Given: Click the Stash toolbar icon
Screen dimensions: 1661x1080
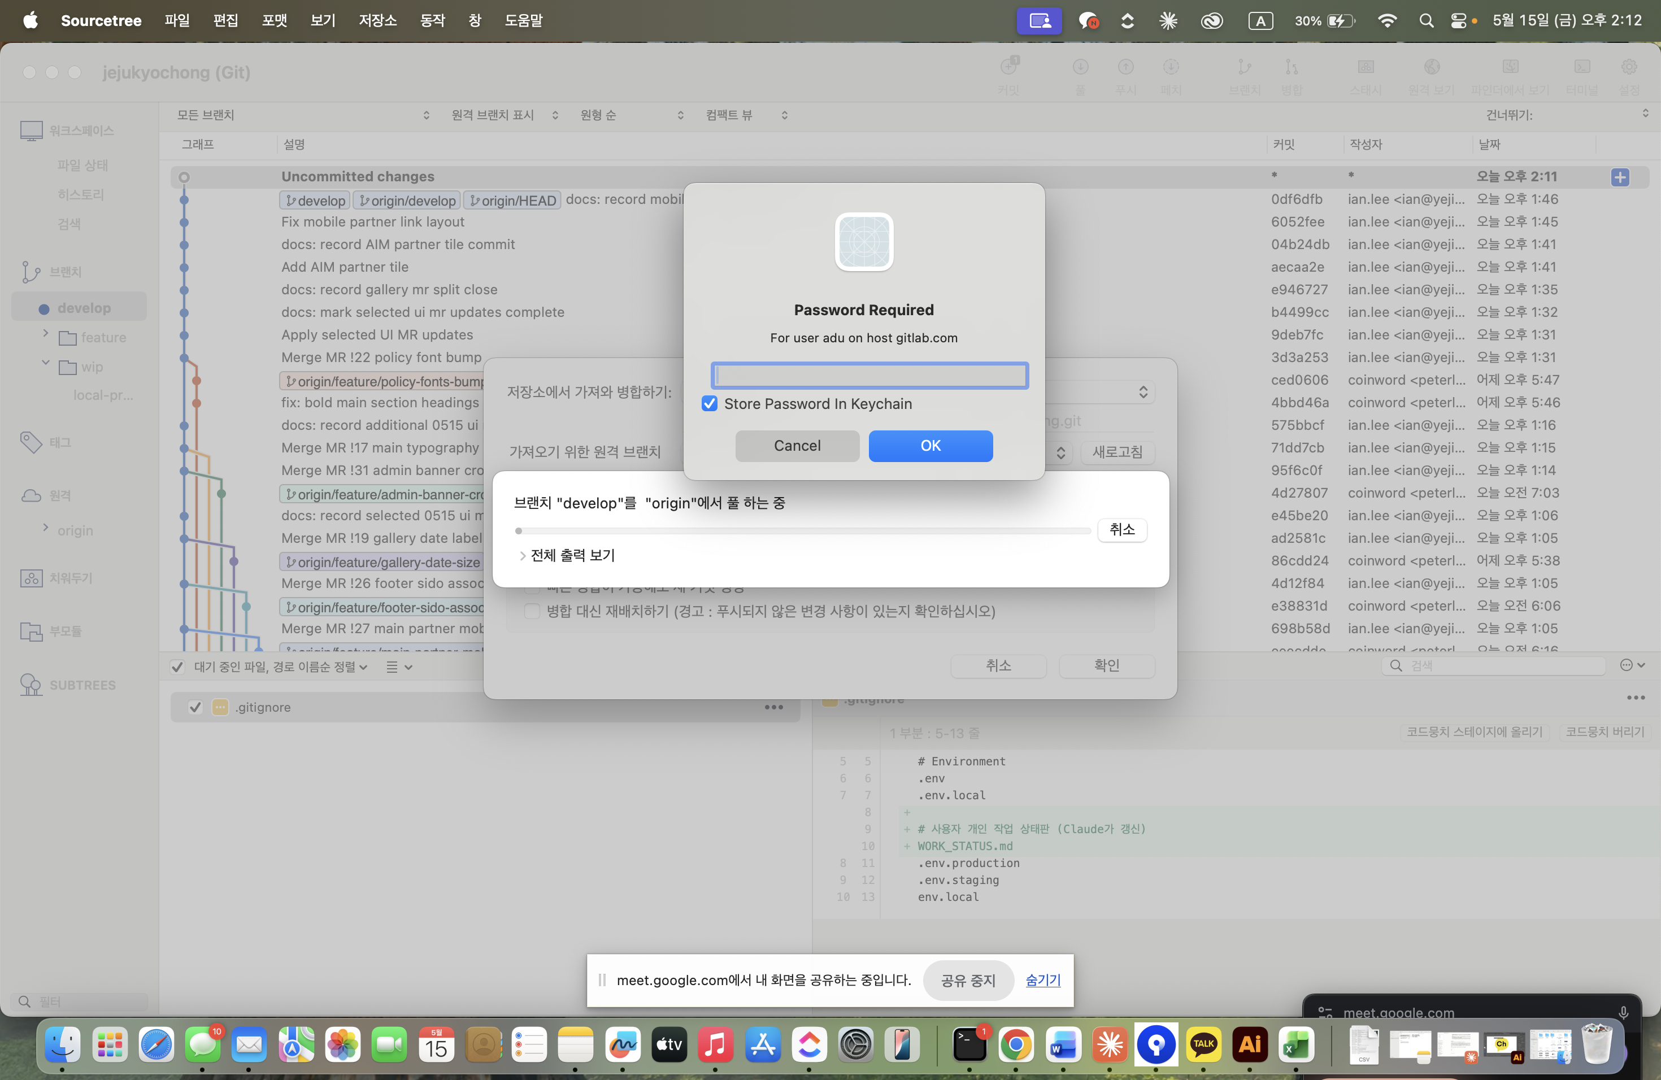Looking at the screenshot, I should (1366, 75).
